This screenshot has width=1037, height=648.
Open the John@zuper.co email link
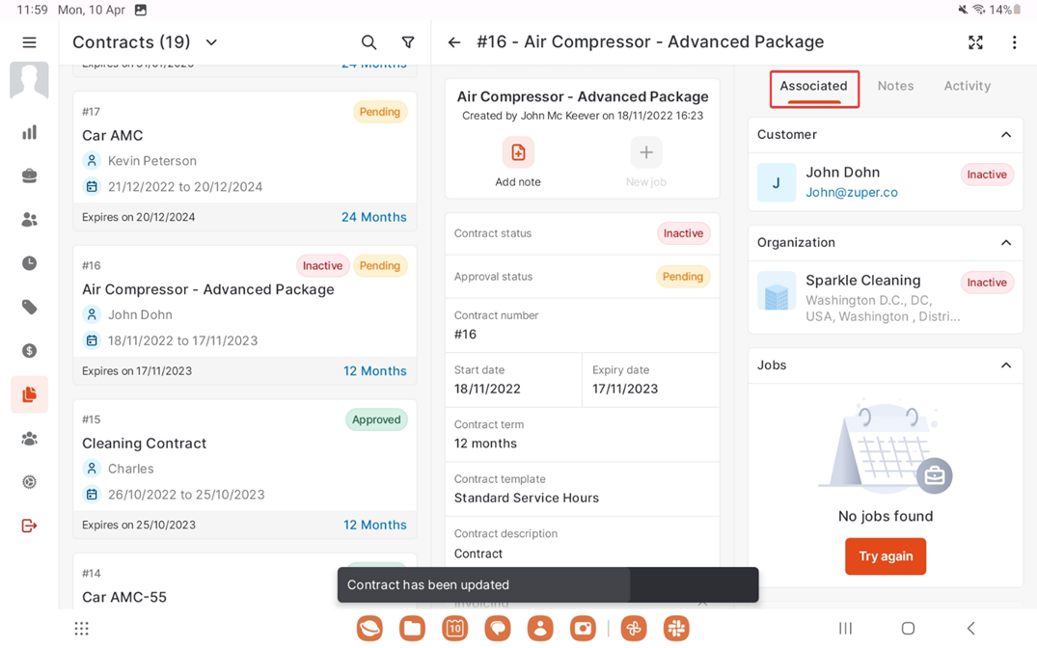point(851,192)
